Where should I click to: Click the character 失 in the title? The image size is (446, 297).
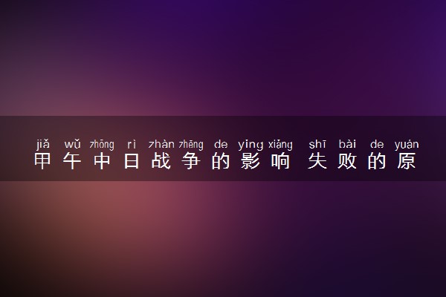tap(317, 161)
